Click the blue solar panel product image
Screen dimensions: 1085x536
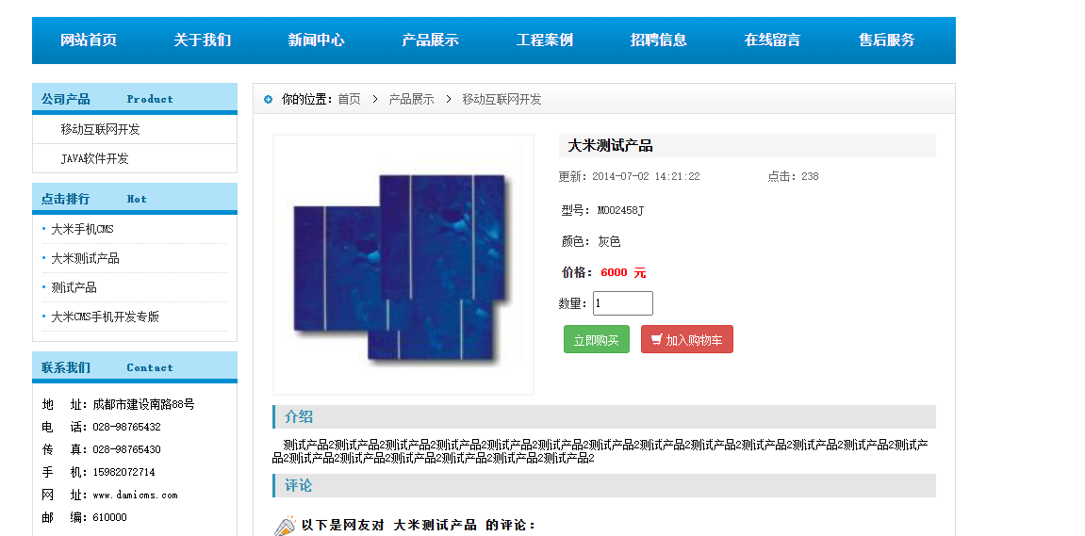click(403, 265)
